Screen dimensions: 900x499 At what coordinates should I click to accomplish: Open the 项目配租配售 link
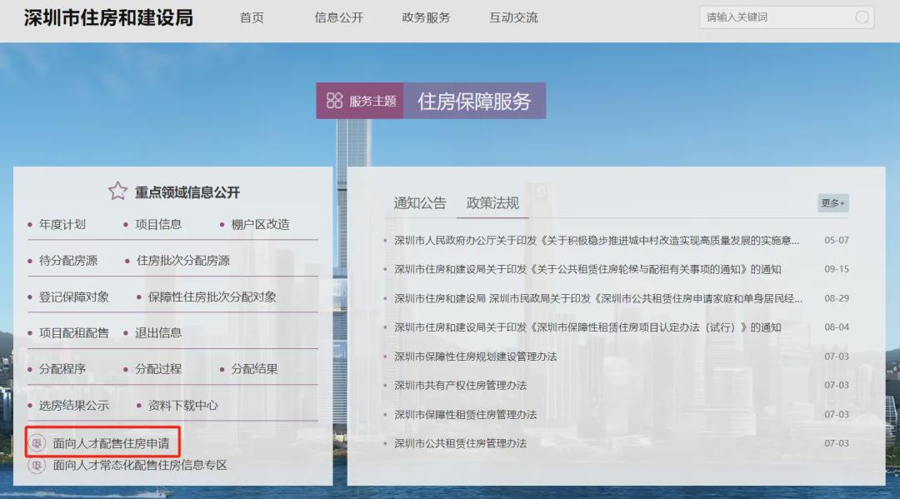click(x=74, y=333)
